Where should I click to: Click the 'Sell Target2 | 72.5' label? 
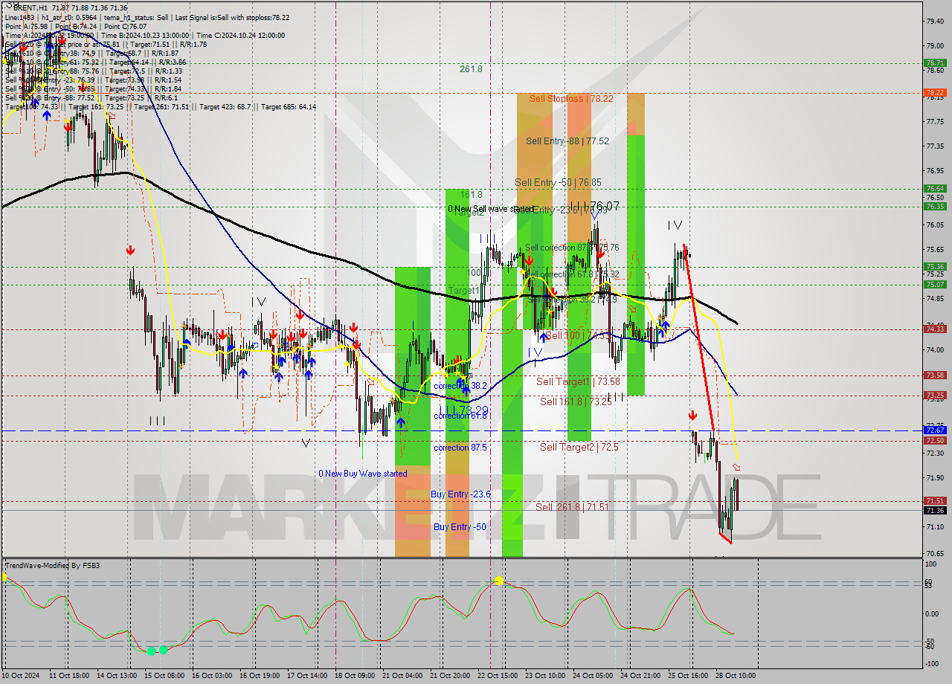coord(579,447)
